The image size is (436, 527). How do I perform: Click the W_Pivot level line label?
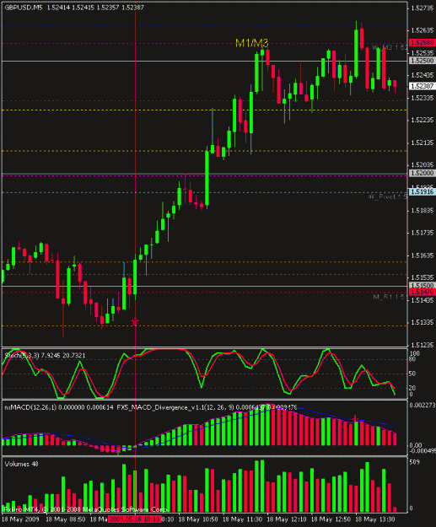click(x=388, y=196)
